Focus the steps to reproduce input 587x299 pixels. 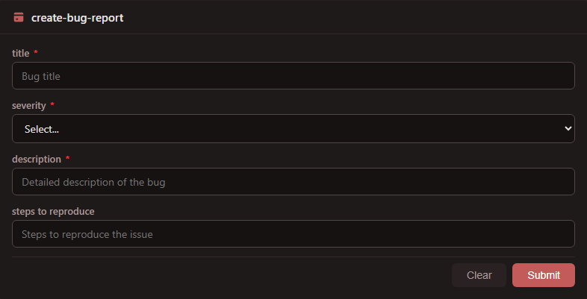coord(293,234)
